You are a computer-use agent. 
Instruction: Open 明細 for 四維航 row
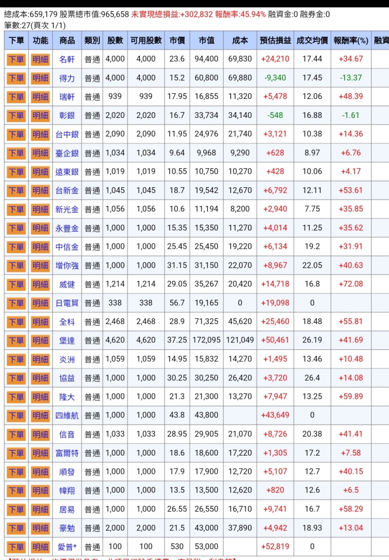point(41,416)
